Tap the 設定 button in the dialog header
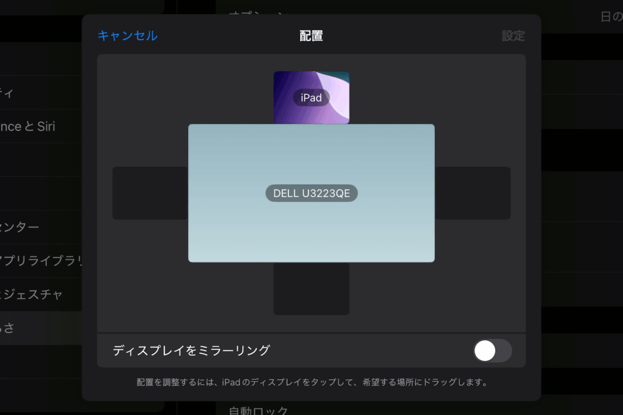Viewport: 623px width, 415px height. 513,36
